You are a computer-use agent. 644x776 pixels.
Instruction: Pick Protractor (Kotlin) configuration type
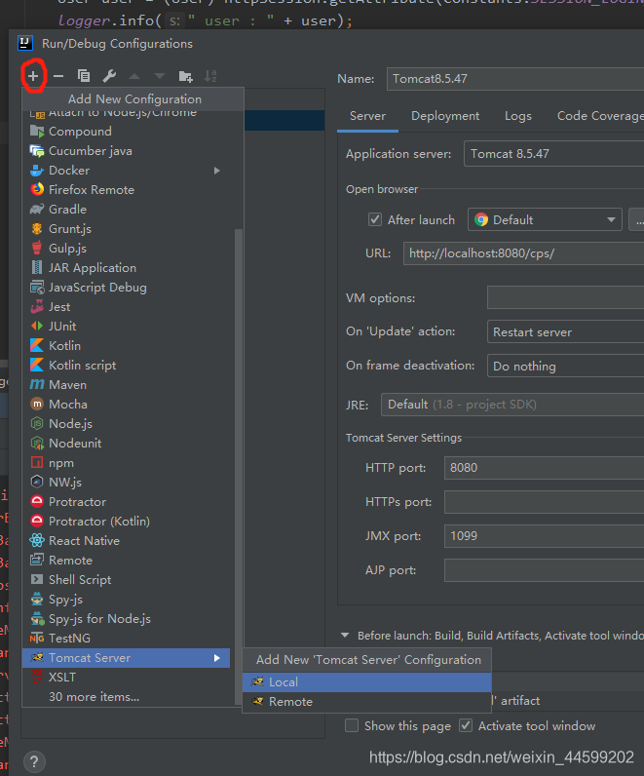tap(126, 522)
